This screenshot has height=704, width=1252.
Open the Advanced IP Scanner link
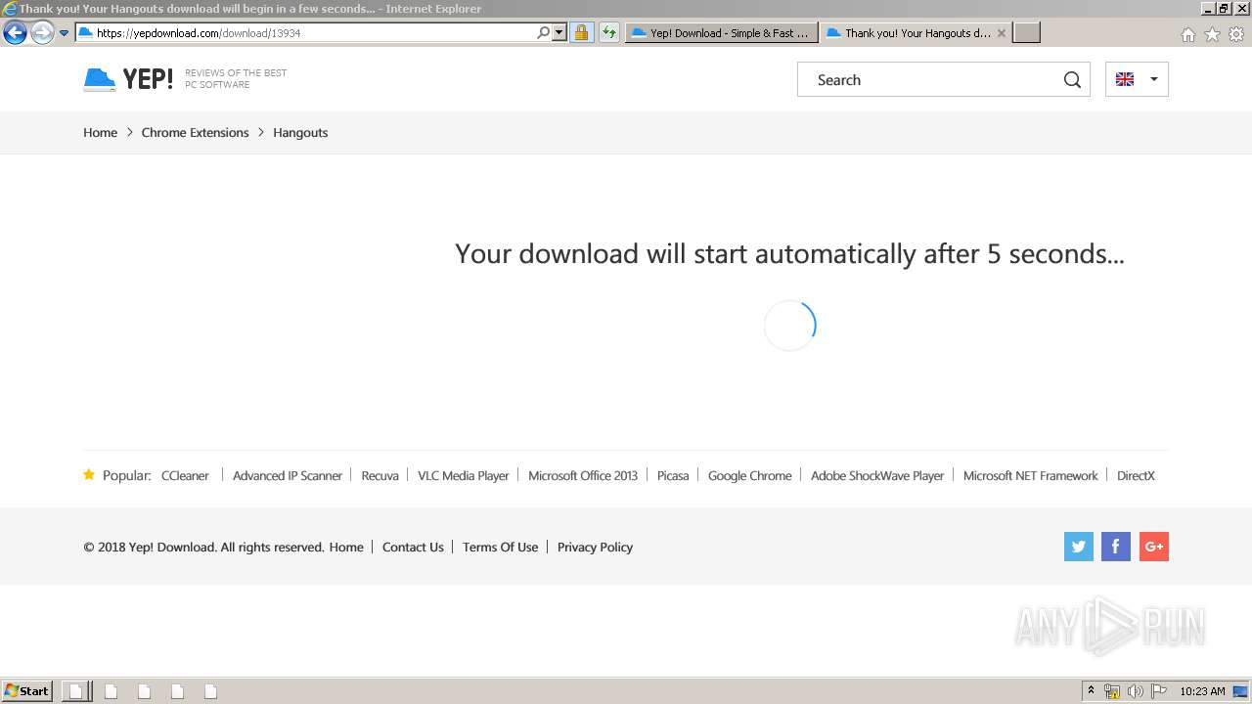288,476
